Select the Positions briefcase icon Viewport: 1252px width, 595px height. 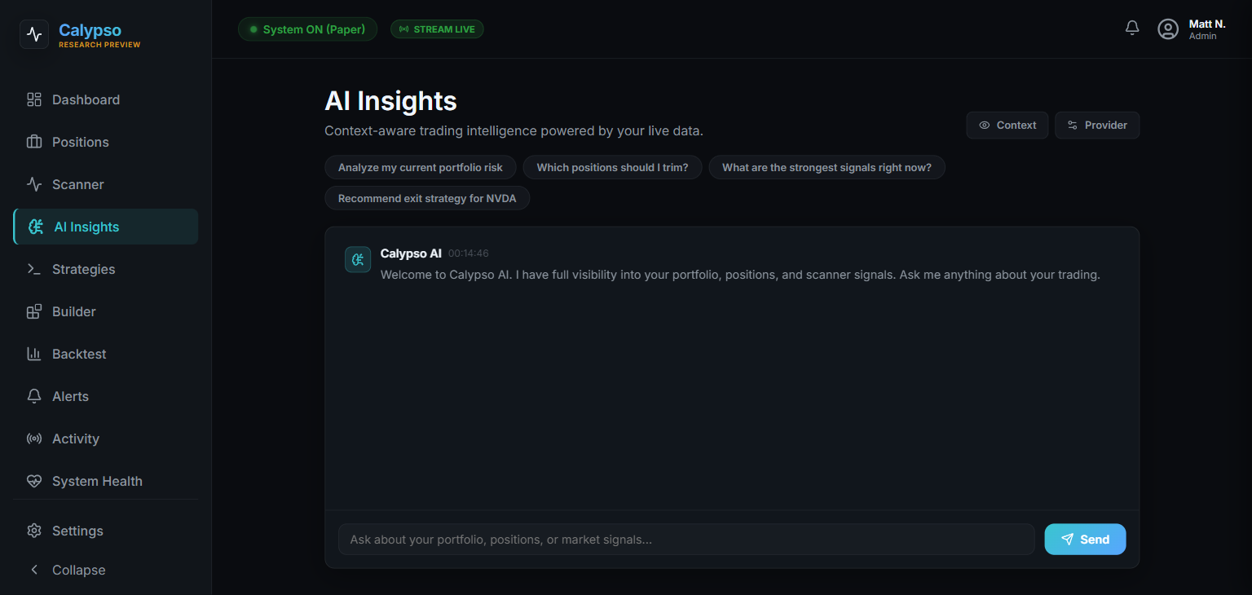[33, 142]
